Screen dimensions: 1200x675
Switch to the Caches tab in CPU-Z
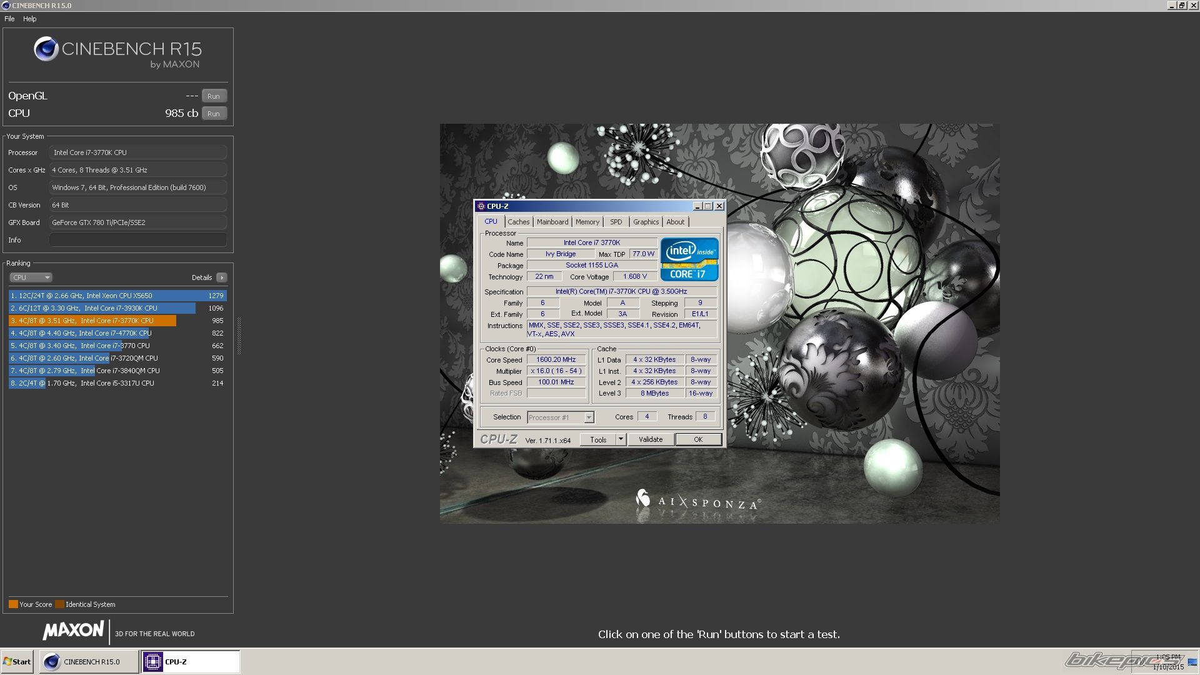click(x=518, y=222)
